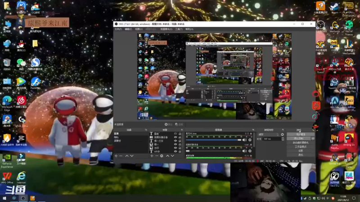Open Sea of Thieves desktop shortcut
The width and height of the screenshot is (360, 202).
pyautogui.click(x=349, y=27)
